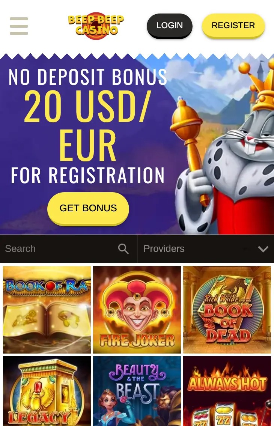This screenshot has height=426, width=274.
Task: Select the Beauty & the Beast game
Action: click(137, 391)
